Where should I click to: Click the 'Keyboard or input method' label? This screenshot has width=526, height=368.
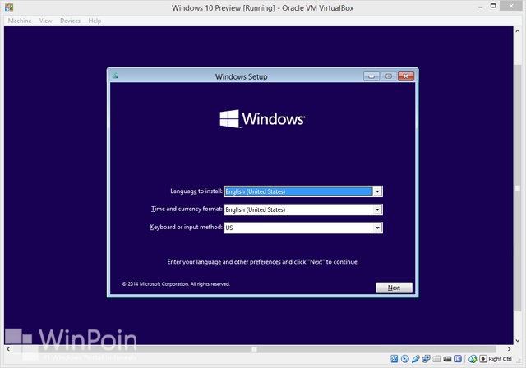coord(186,227)
